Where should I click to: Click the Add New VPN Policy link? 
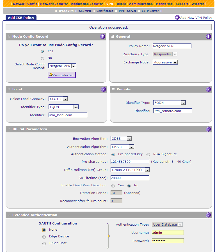tap(196, 18)
